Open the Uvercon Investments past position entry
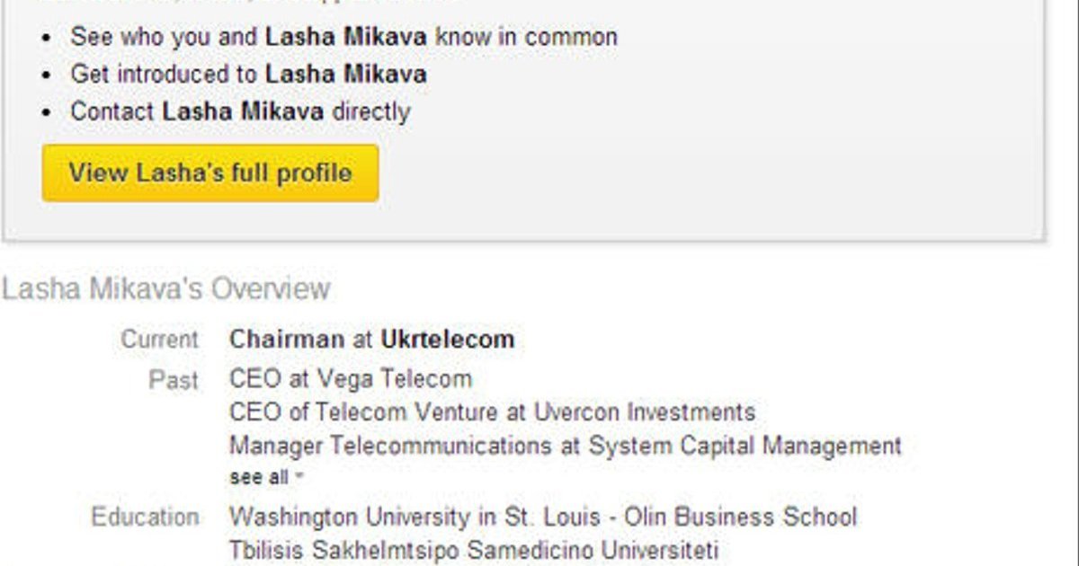 (492, 412)
